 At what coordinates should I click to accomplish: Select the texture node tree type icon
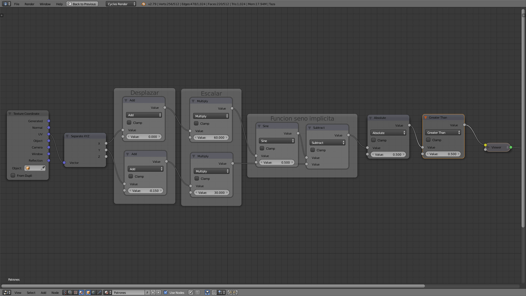[76, 292]
